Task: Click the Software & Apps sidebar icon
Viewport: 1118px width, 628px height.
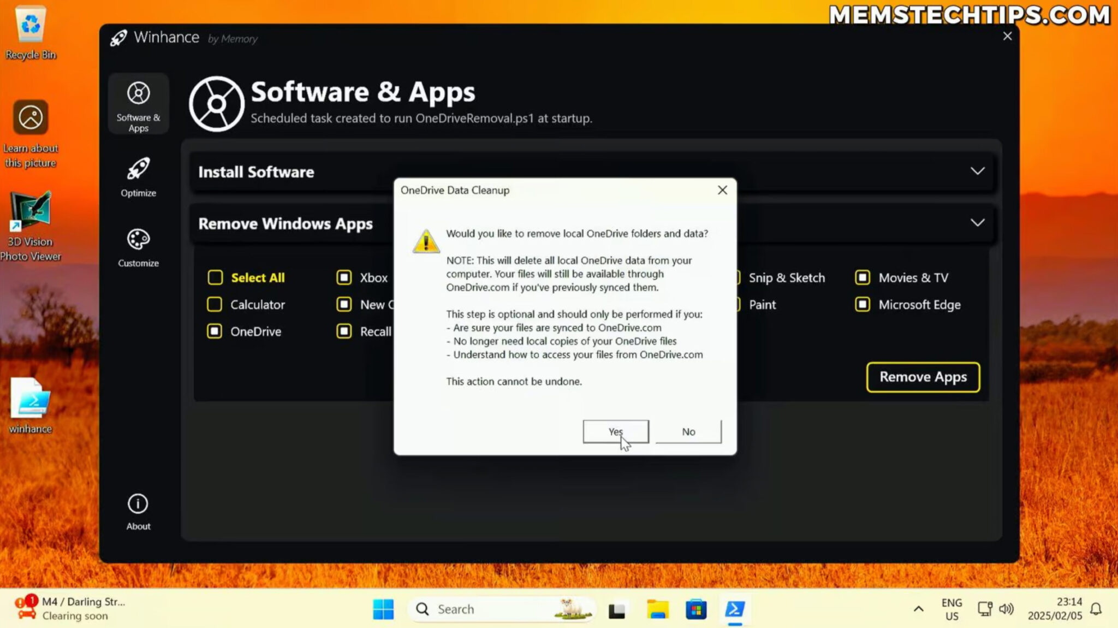Action: pos(138,103)
